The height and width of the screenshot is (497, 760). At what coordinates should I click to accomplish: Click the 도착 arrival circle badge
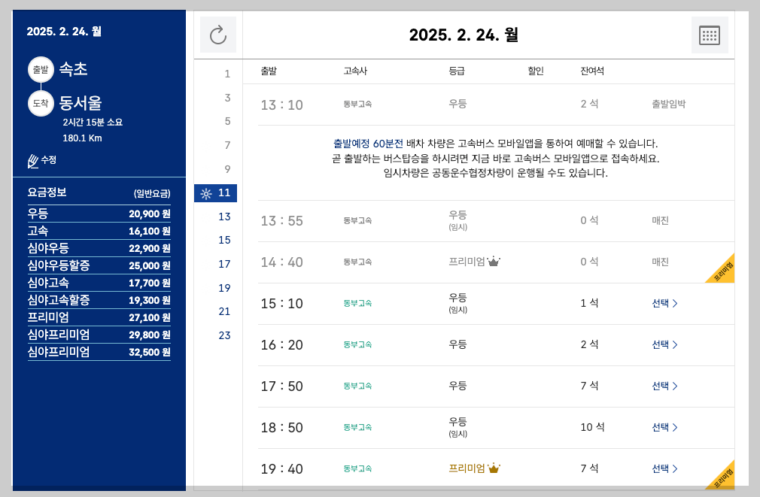coord(41,103)
